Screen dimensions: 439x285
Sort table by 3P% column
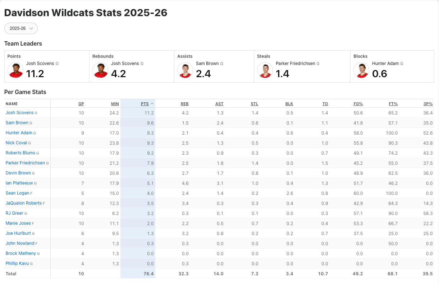coord(428,104)
